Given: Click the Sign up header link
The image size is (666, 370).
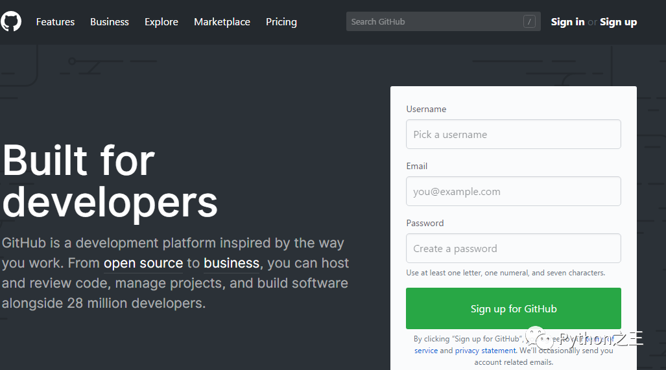Looking at the screenshot, I should pyautogui.click(x=618, y=21).
